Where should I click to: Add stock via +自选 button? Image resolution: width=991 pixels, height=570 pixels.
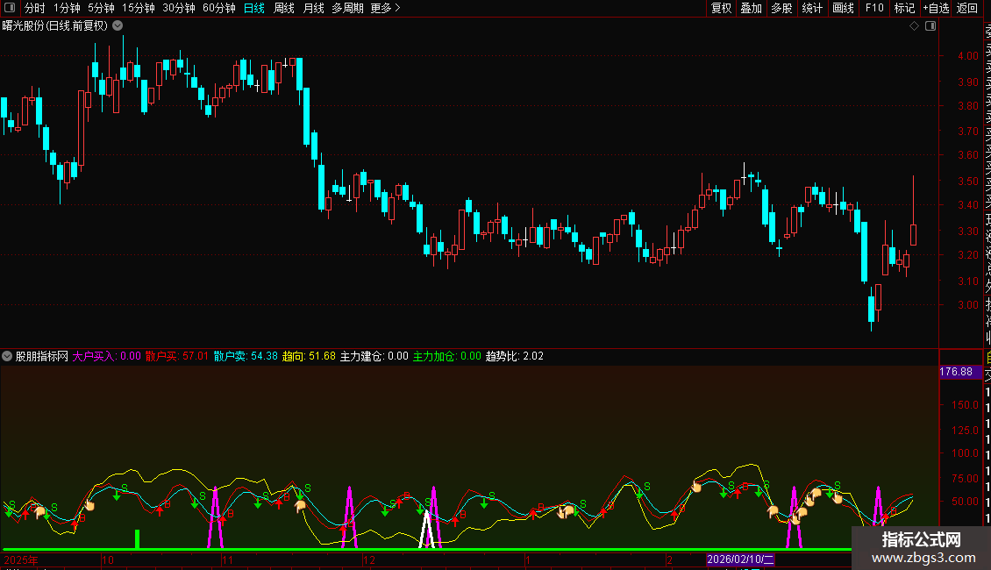pos(936,8)
